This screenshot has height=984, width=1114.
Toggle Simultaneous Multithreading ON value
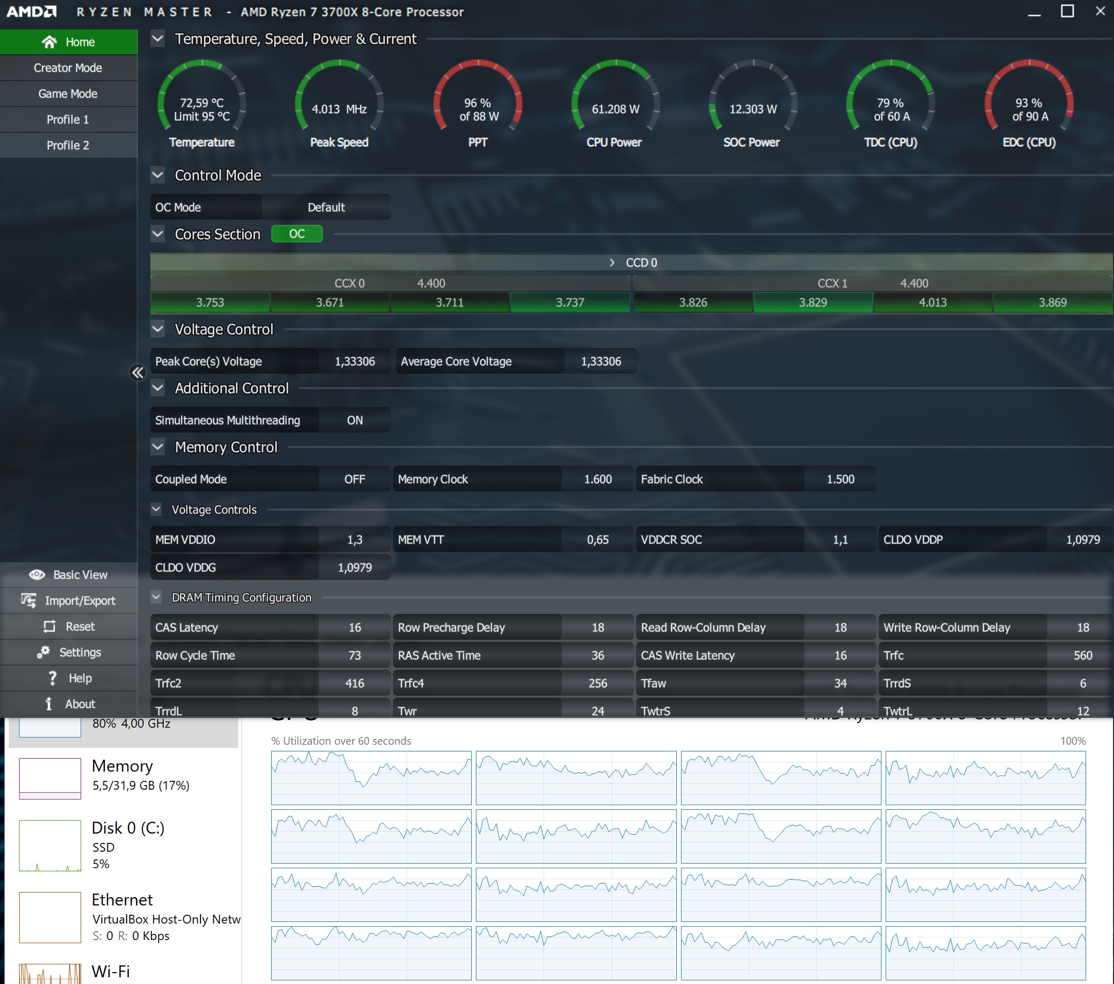(354, 420)
